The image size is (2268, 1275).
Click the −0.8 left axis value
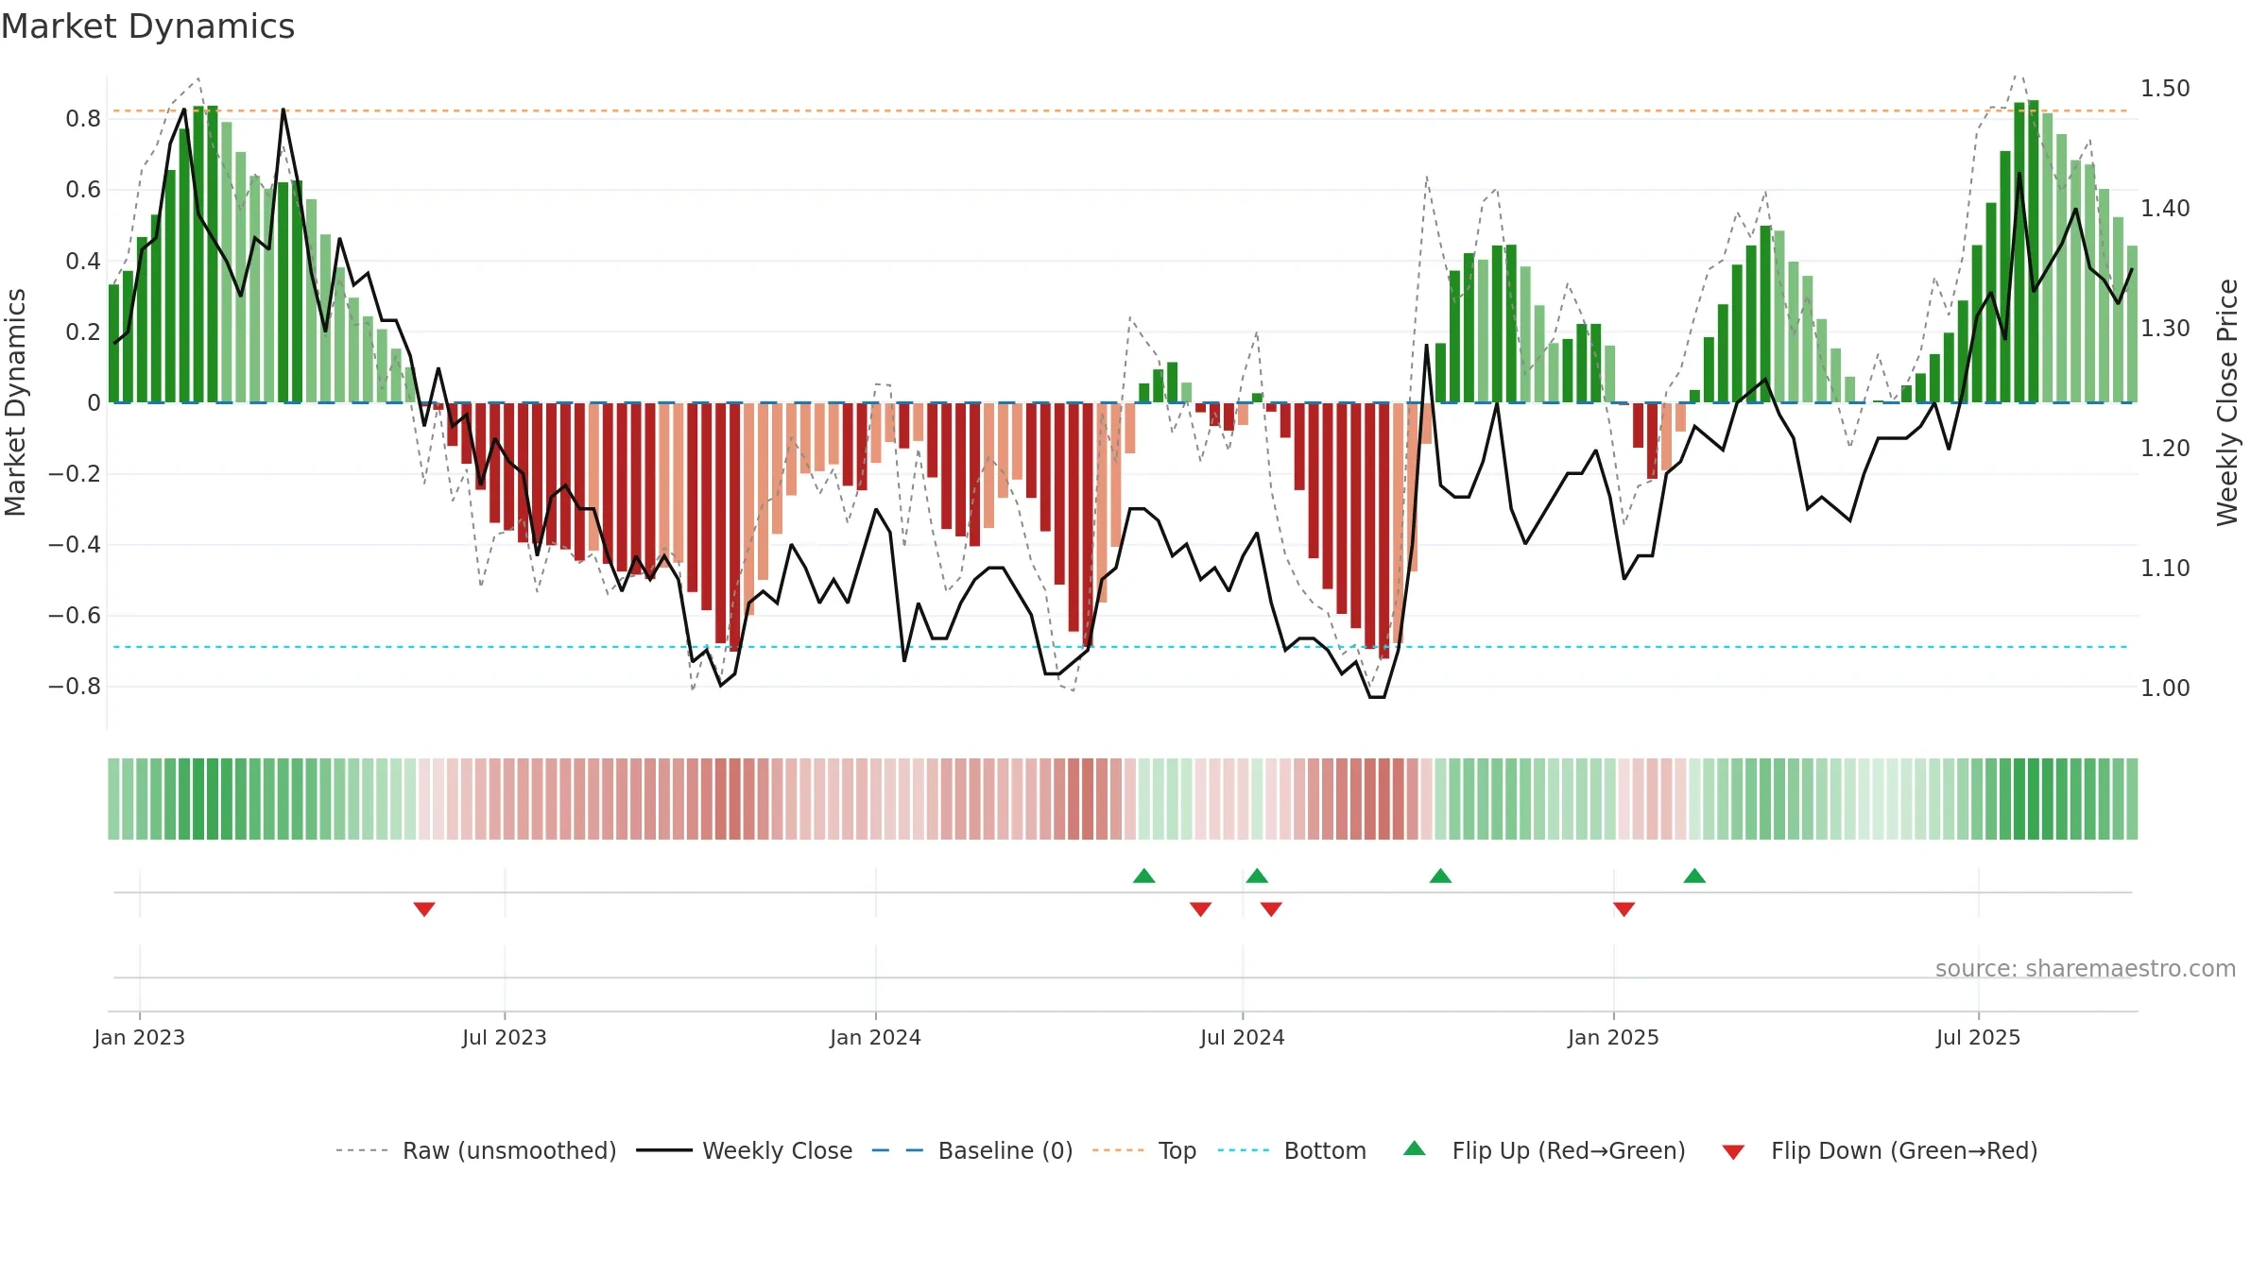pyautogui.click(x=74, y=687)
